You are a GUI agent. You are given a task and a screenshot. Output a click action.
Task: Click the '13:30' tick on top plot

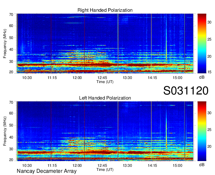point(127,78)
